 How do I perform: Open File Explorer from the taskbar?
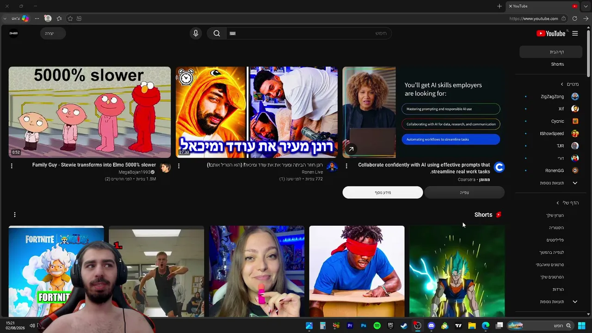472,326
